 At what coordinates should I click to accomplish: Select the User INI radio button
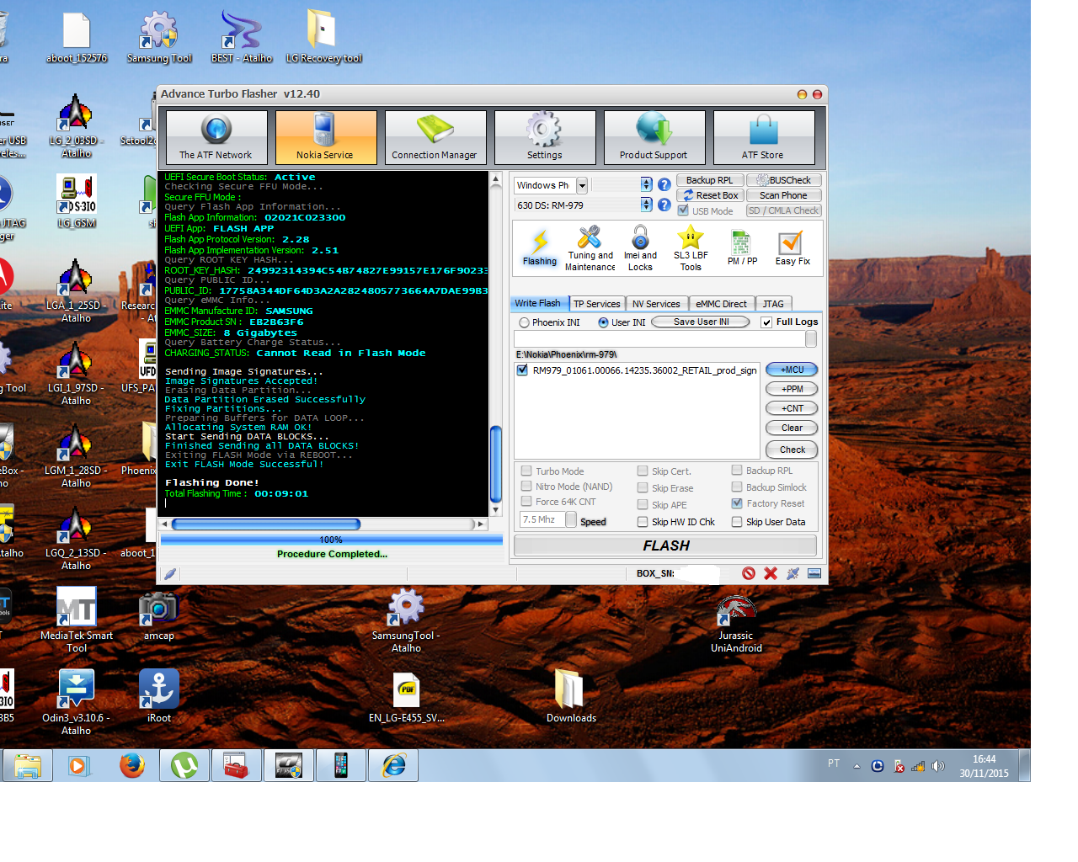[603, 322]
